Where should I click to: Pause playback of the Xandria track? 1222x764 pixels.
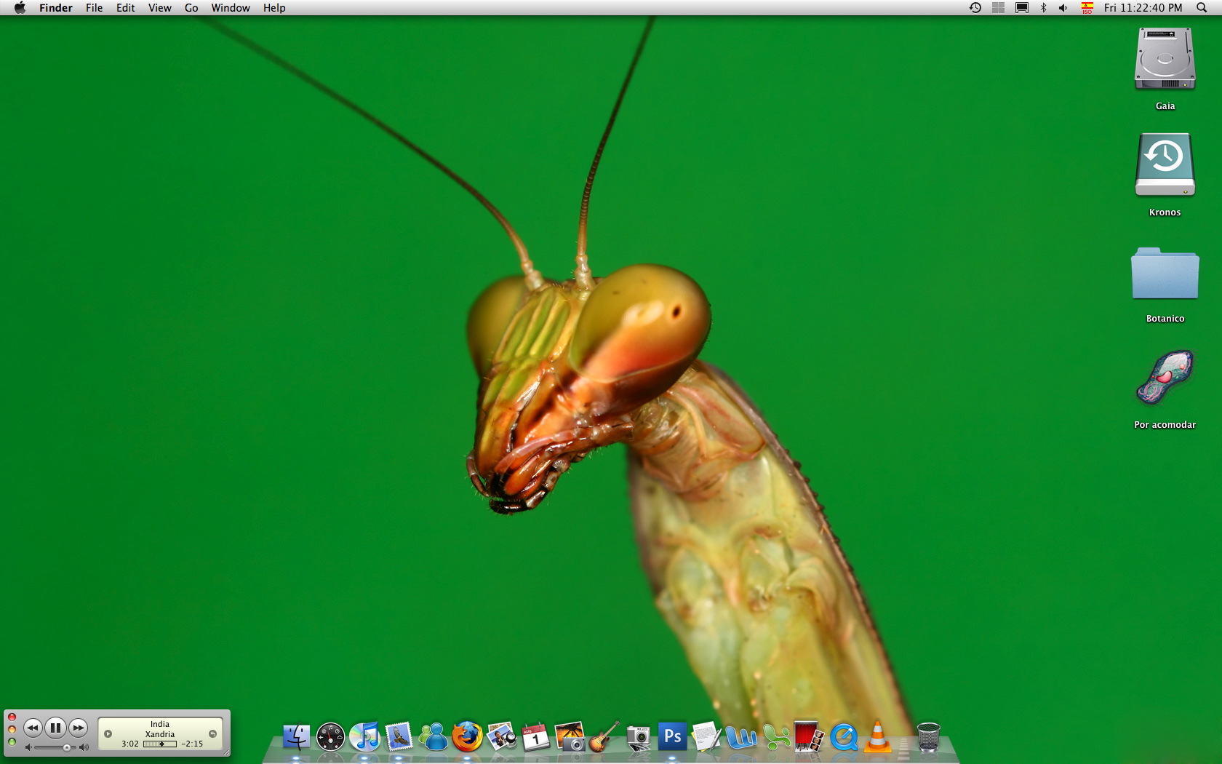(x=56, y=728)
